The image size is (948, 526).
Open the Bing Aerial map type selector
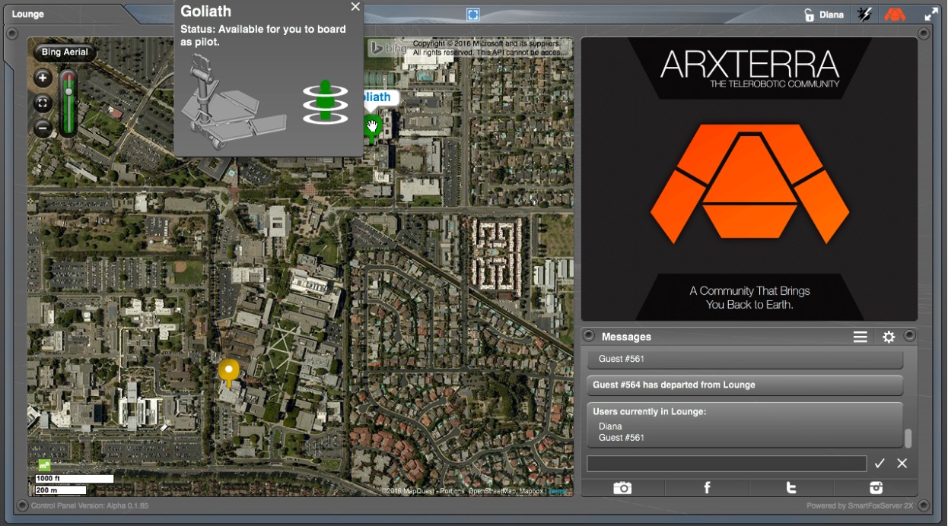(x=65, y=52)
